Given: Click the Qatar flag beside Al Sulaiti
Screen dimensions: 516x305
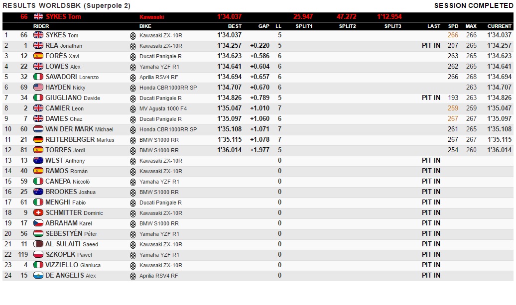Looking at the screenshot, I should [38, 244].
